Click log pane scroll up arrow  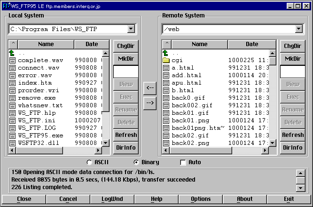point(301,173)
